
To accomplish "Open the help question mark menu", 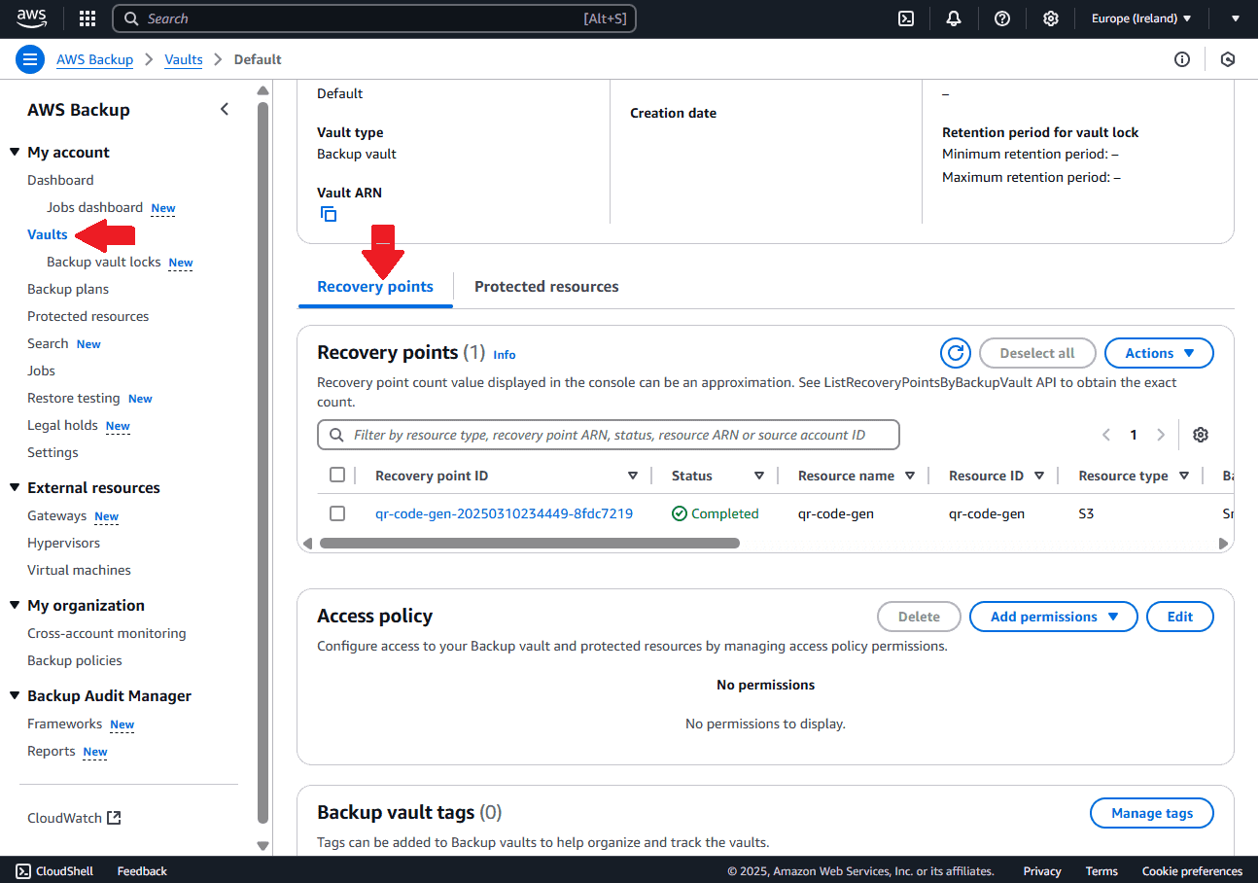I will coord(1002,18).
